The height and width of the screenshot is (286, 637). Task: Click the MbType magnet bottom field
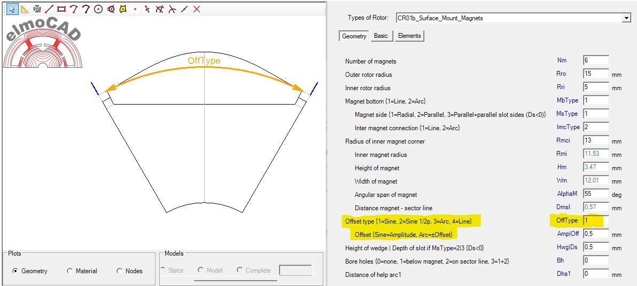596,100
